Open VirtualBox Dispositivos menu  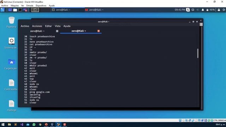coord(41,6)
